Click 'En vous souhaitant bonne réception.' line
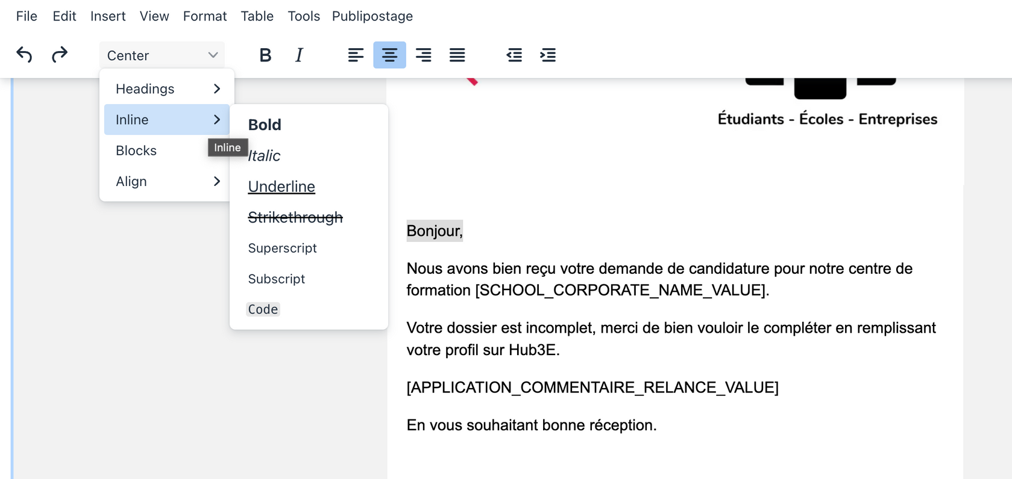This screenshot has height=479, width=1012. (532, 425)
